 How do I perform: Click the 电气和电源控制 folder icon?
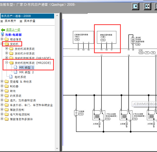pos(7,114)
